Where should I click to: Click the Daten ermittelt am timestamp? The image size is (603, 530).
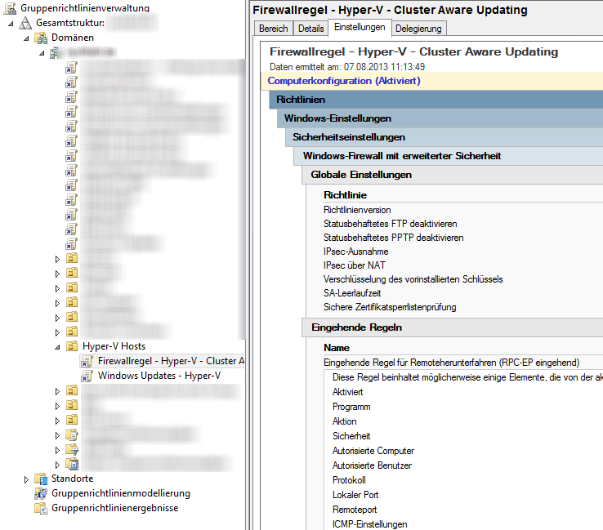click(347, 67)
